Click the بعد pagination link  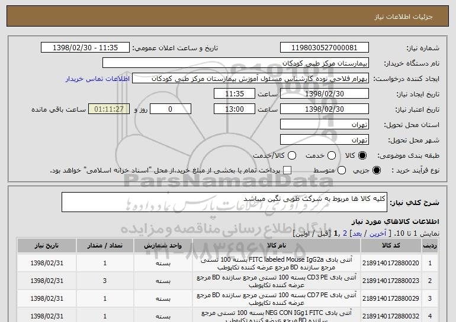(357, 233)
